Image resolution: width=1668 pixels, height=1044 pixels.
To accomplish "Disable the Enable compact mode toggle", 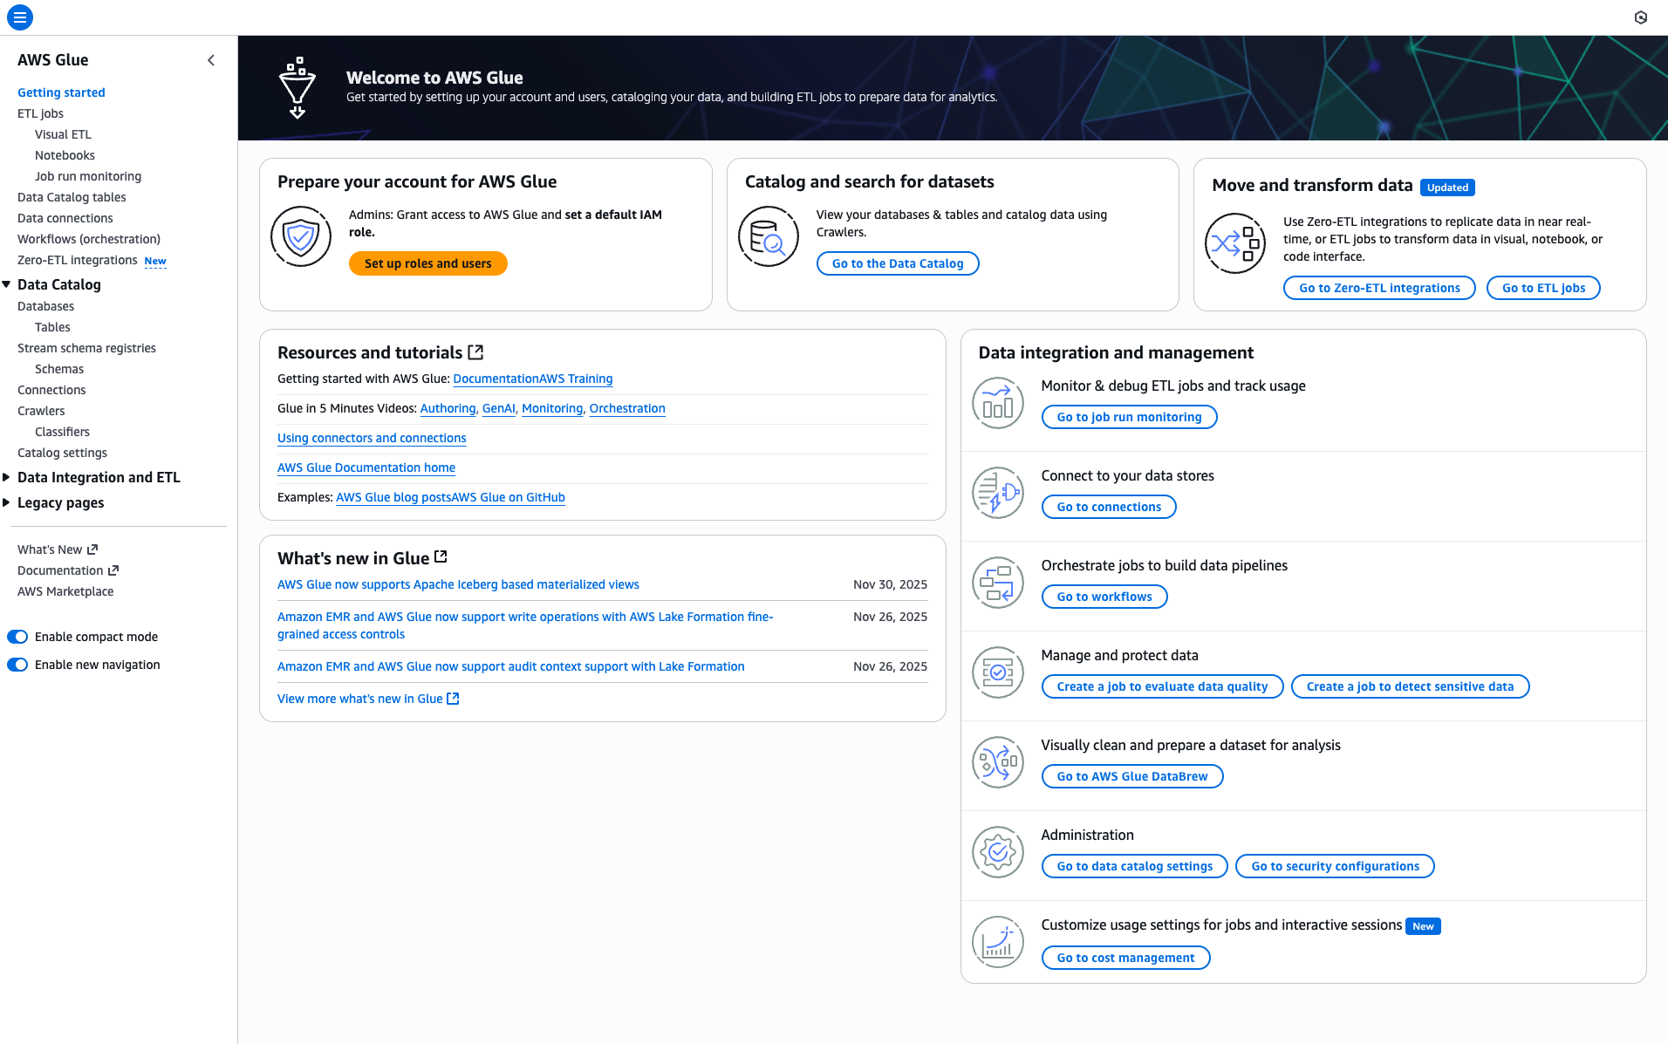I will (17, 636).
